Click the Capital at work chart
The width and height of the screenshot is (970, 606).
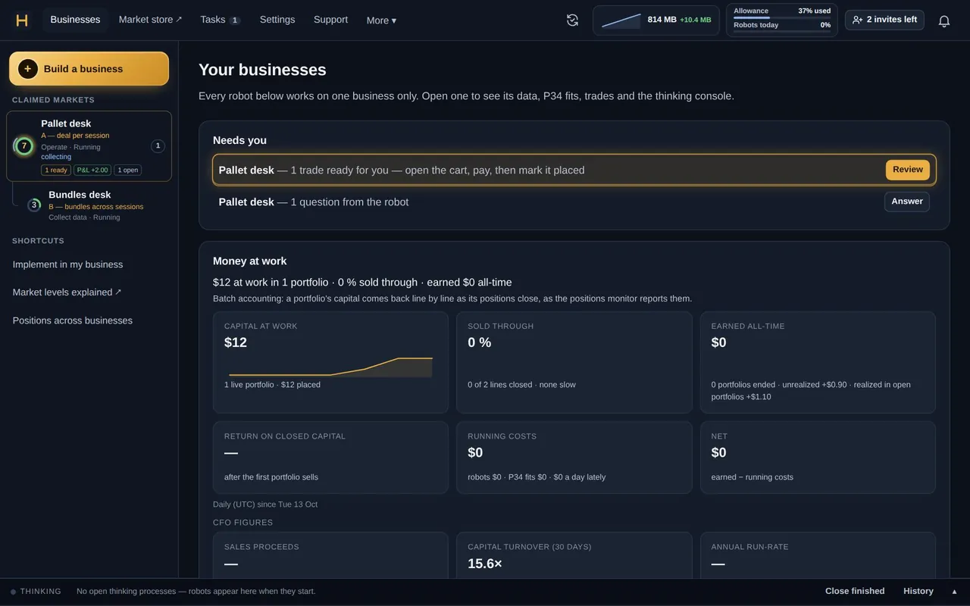click(330, 367)
